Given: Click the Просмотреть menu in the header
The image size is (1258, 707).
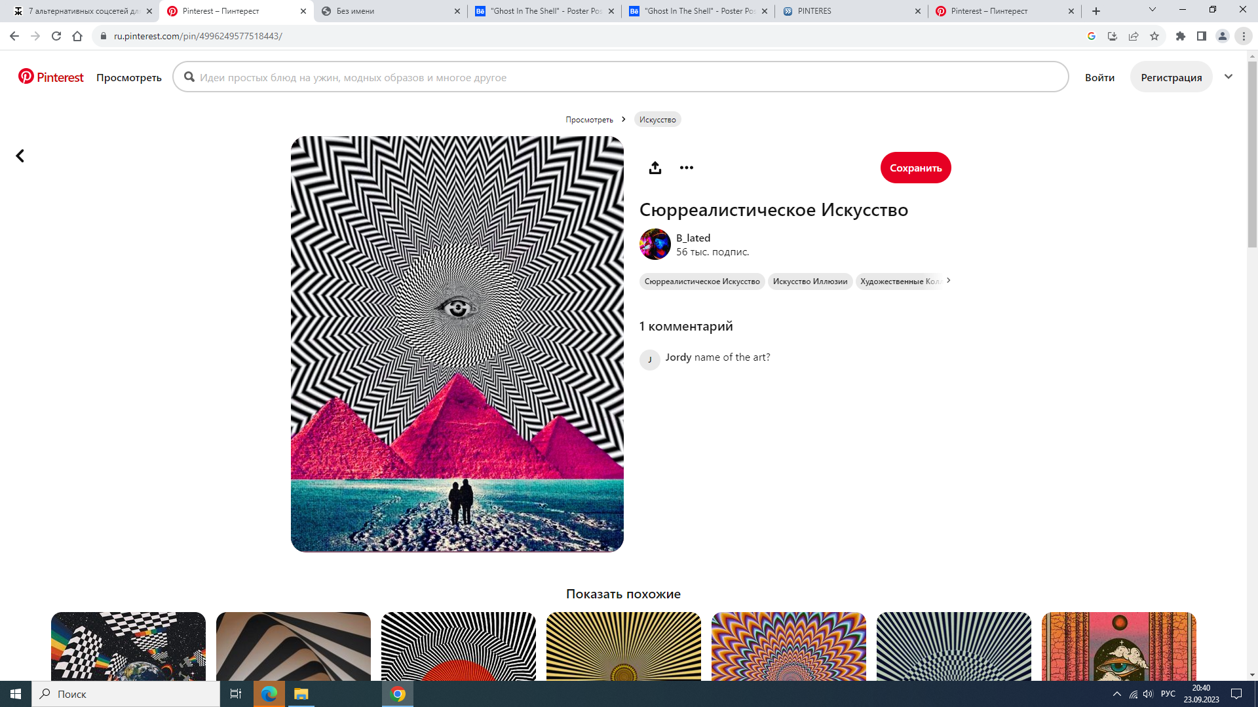Looking at the screenshot, I should 129,77.
